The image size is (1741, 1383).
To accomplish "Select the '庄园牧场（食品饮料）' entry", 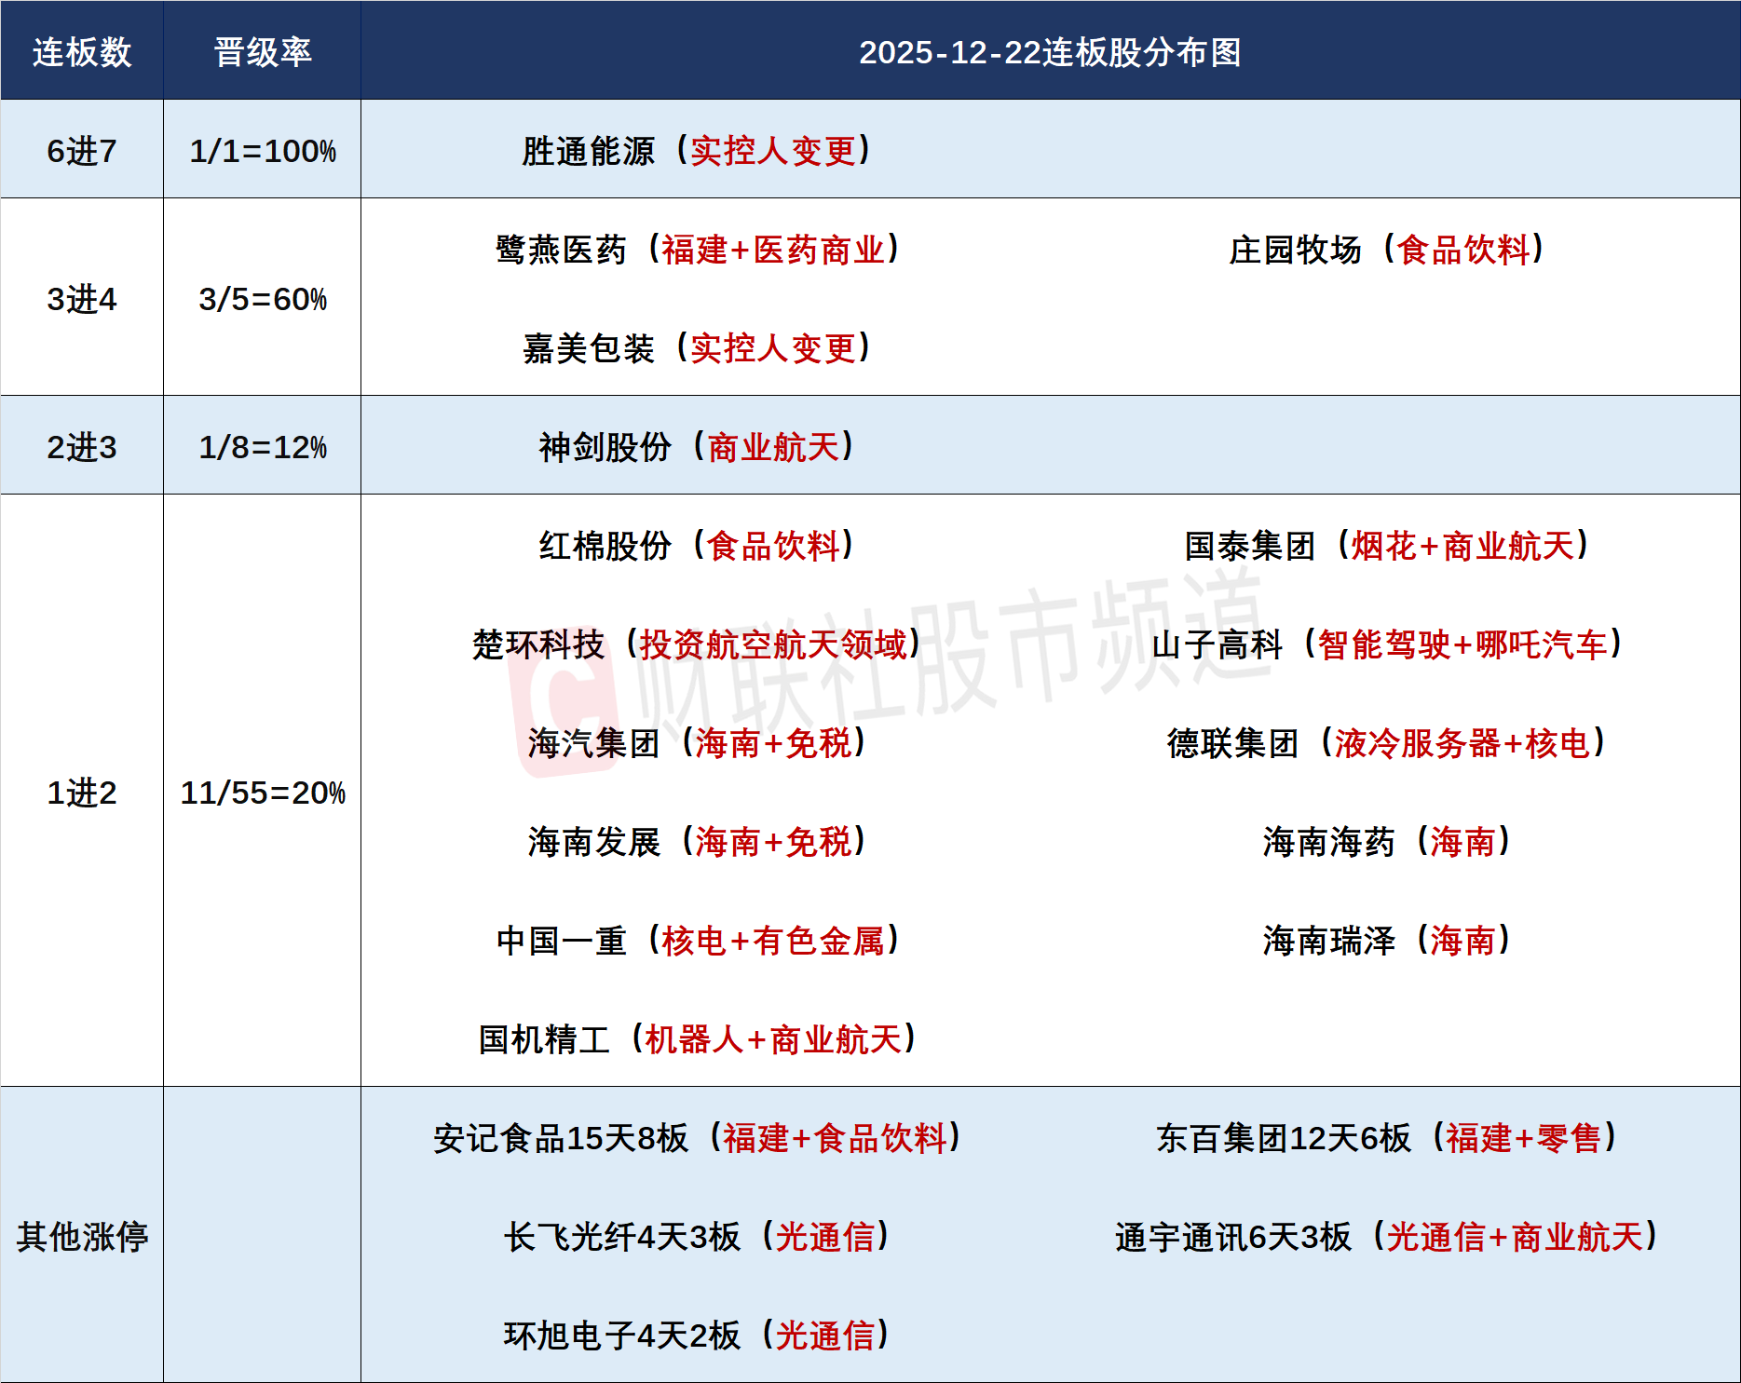I will [x=1386, y=250].
